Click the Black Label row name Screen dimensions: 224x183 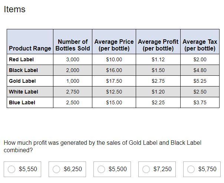point(23,70)
